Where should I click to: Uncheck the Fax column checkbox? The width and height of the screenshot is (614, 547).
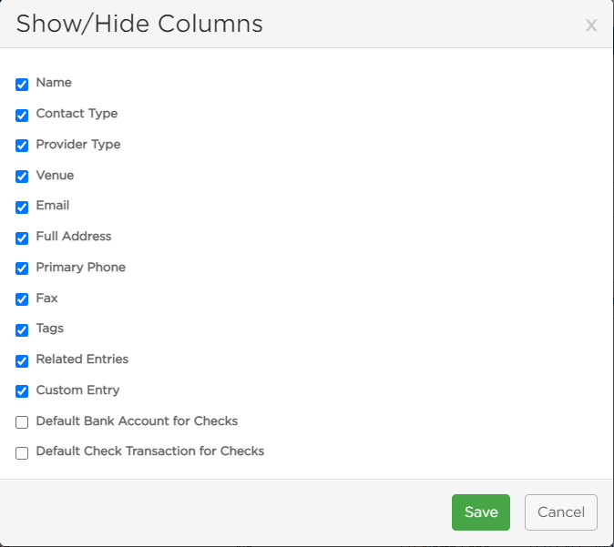pyautogui.click(x=22, y=299)
